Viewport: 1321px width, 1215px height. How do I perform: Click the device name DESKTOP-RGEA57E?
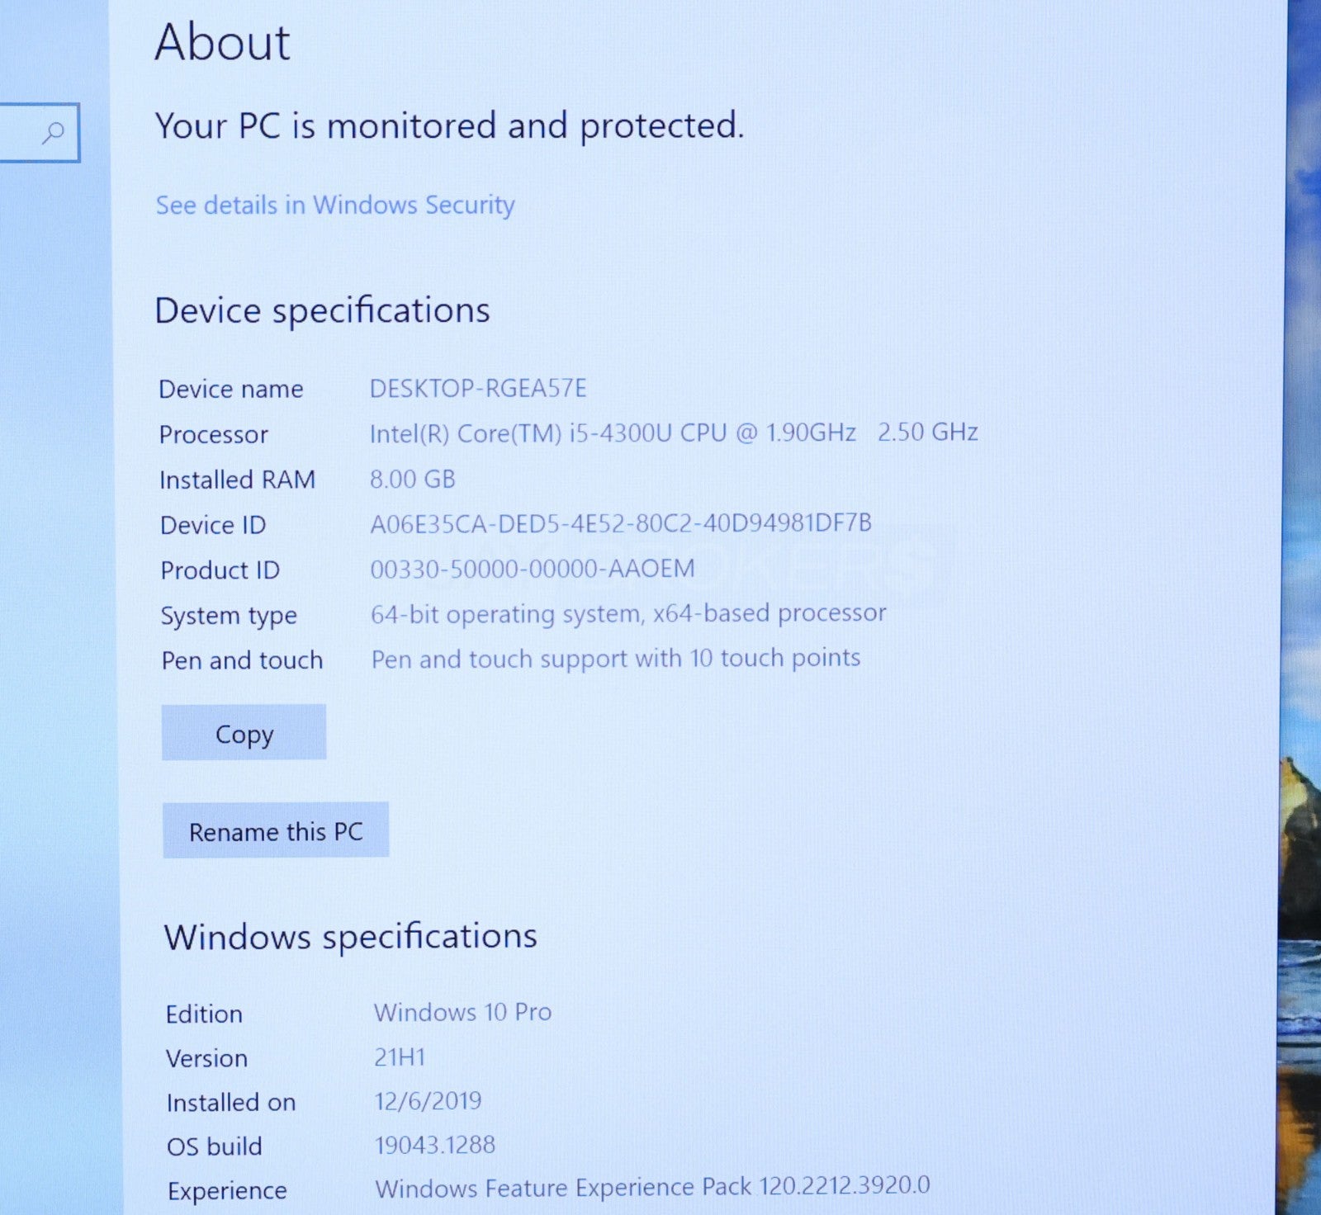[478, 388]
